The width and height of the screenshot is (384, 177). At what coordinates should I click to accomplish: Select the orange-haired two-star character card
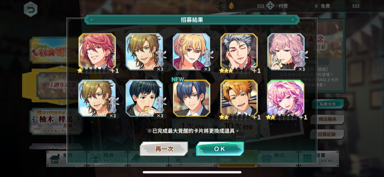239,98
